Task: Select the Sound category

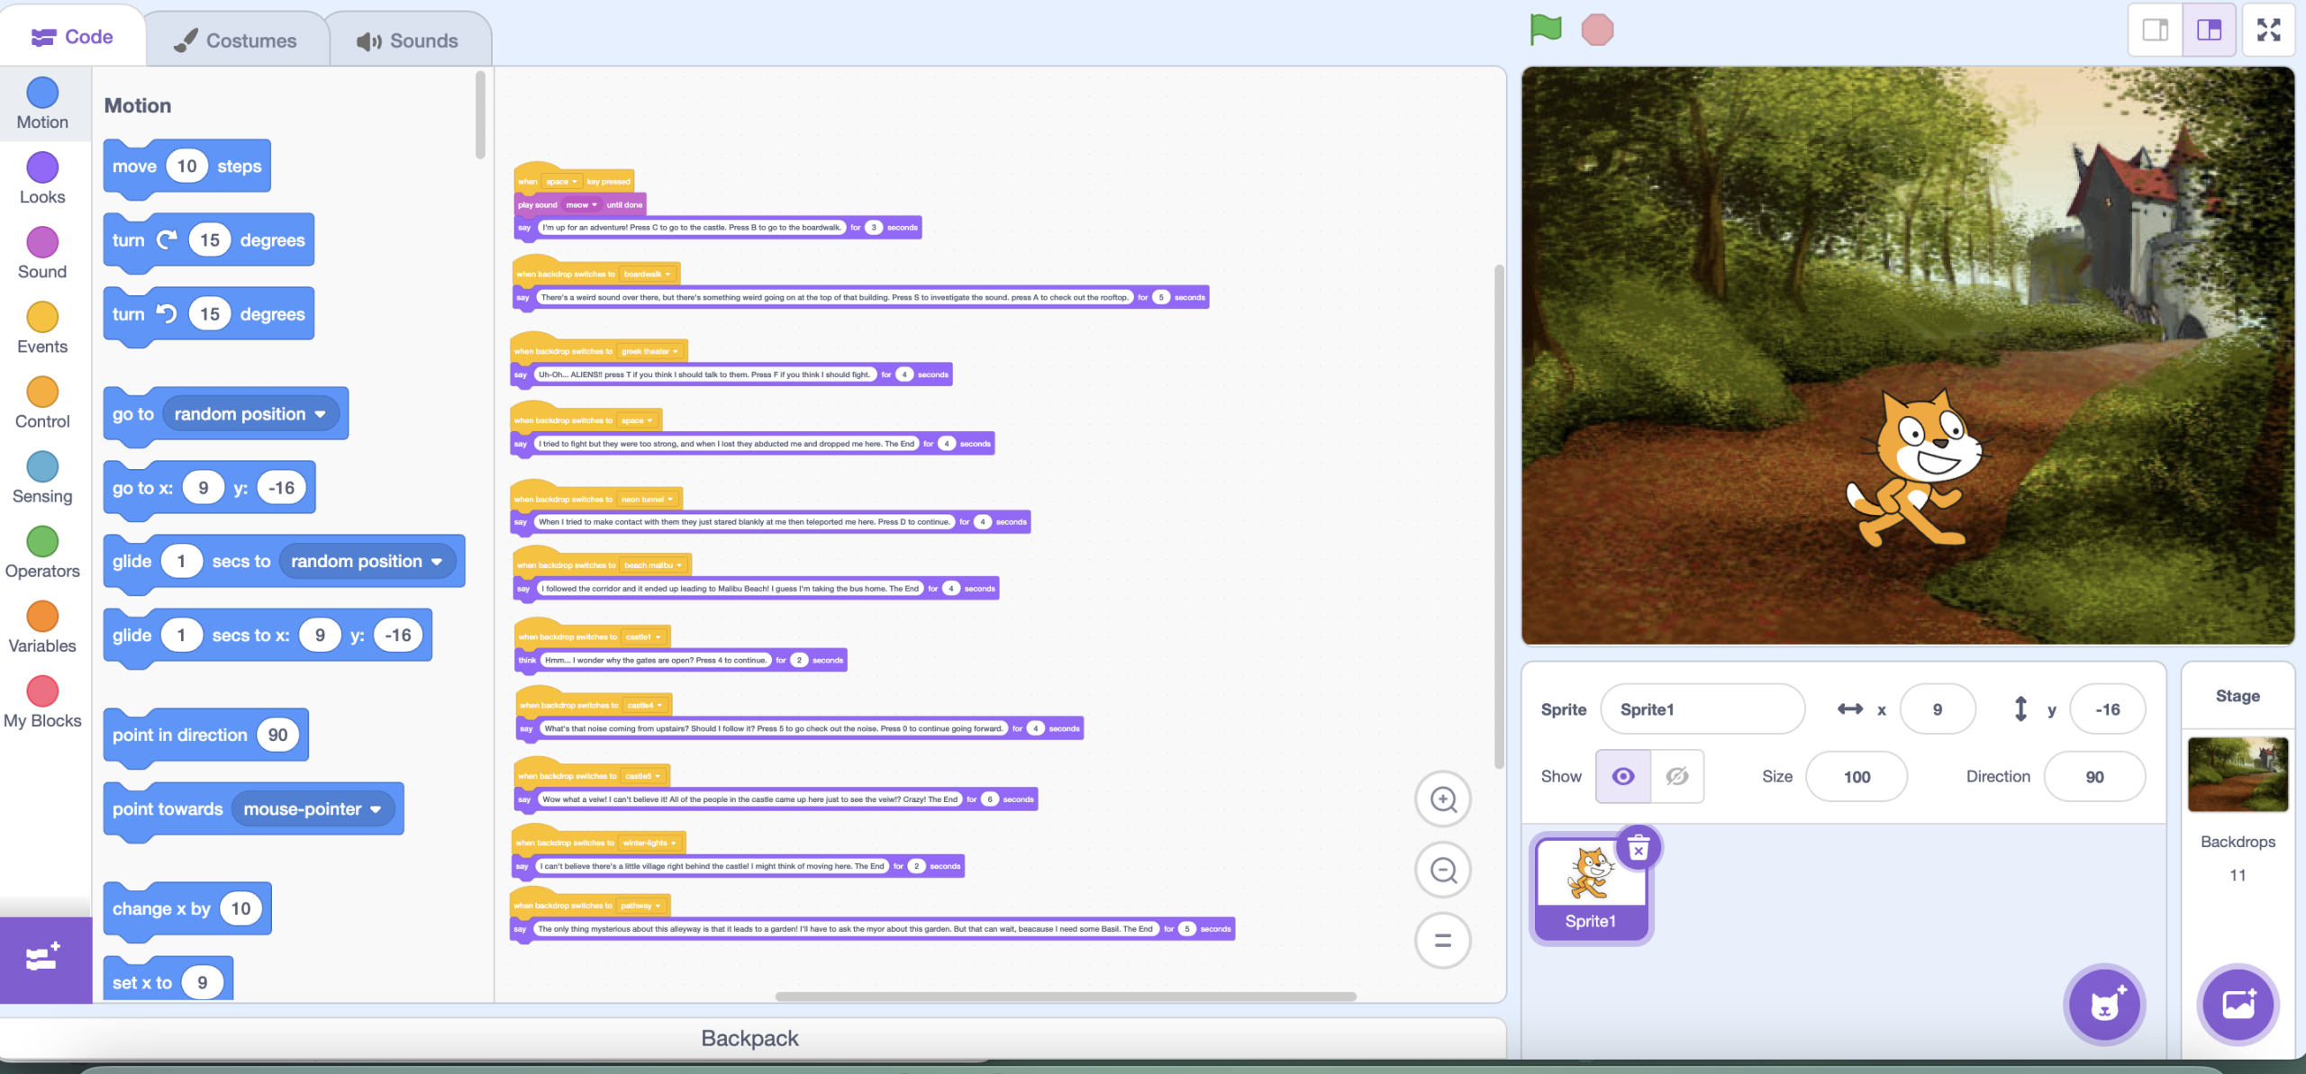Action: pyautogui.click(x=42, y=254)
